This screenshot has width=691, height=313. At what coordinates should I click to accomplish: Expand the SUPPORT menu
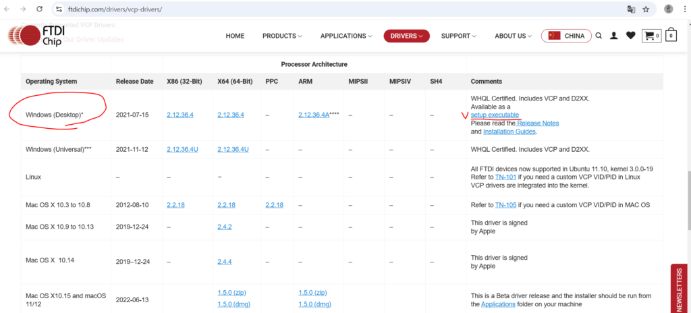[458, 36]
